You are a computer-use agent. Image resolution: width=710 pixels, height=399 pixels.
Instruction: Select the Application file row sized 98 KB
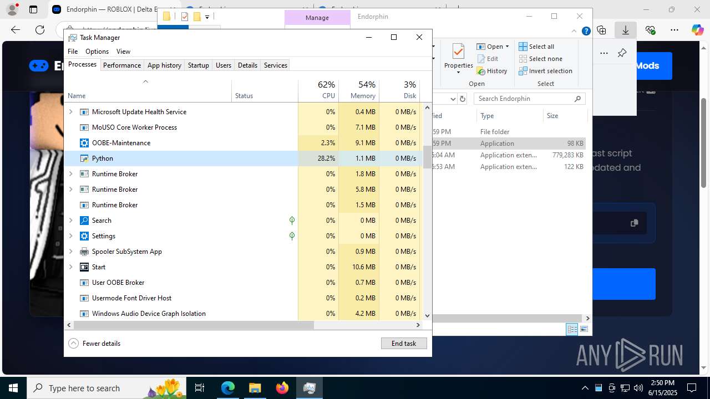coord(509,144)
